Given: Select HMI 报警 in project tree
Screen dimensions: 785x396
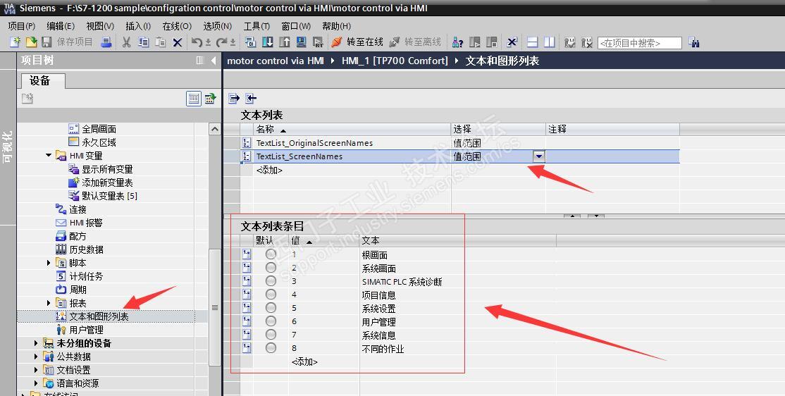Looking at the screenshot, I should coord(85,223).
